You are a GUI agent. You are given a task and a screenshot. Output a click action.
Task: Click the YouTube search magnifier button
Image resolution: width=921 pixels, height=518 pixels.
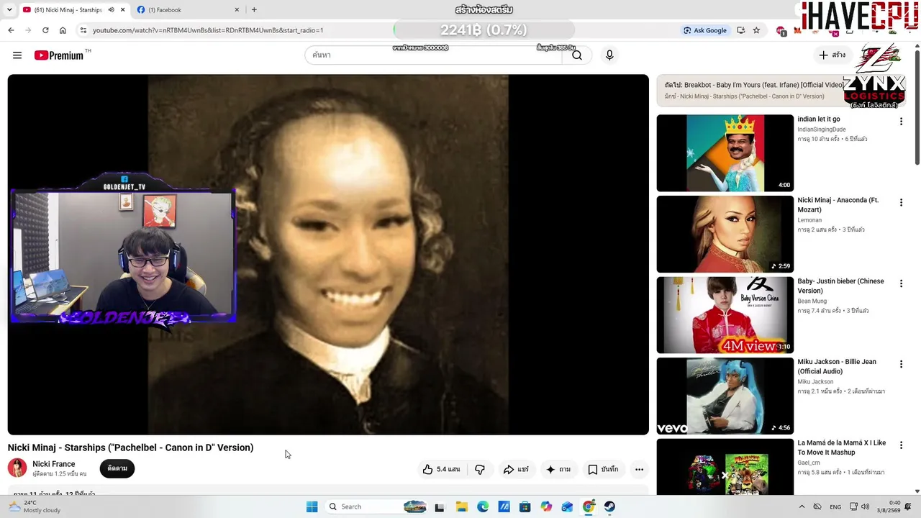[577, 55]
